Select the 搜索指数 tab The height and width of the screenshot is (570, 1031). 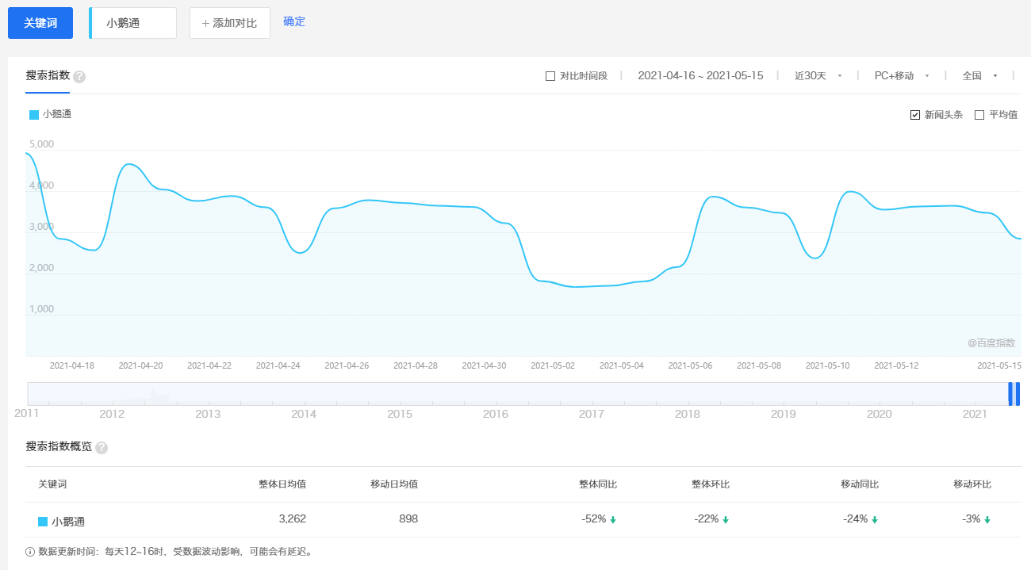coord(48,76)
